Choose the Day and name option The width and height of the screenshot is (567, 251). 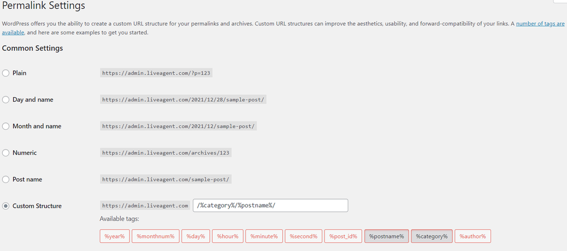coord(6,100)
